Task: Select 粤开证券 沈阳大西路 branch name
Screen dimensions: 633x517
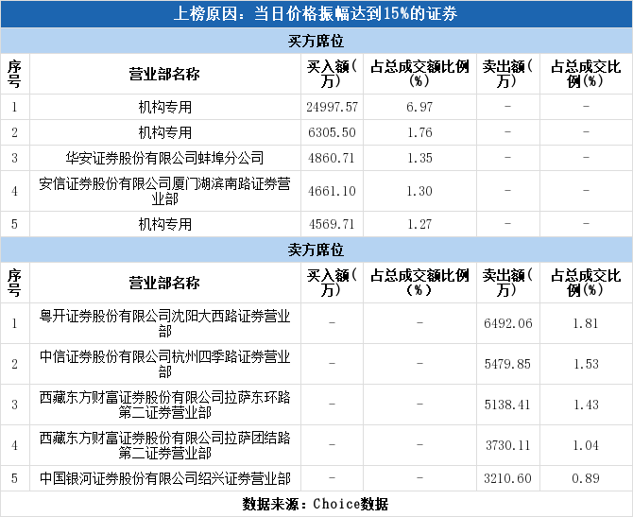Action: pyautogui.click(x=164, y=323)
